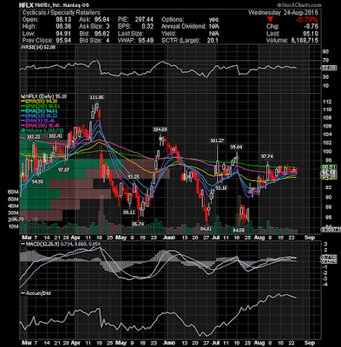This screenshot has height=347, width=341.
Task: Click the red down-triangle change indicator
Action: [270, 19]
